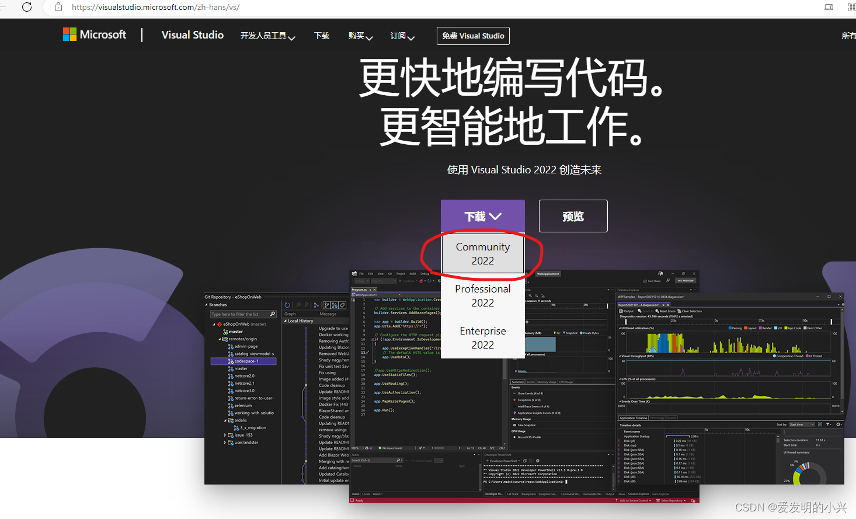Viewport: 856px width, 519px height.
Task: Choose Enterprise 2022 from the download menu
Action: click(x=483, y=337)
